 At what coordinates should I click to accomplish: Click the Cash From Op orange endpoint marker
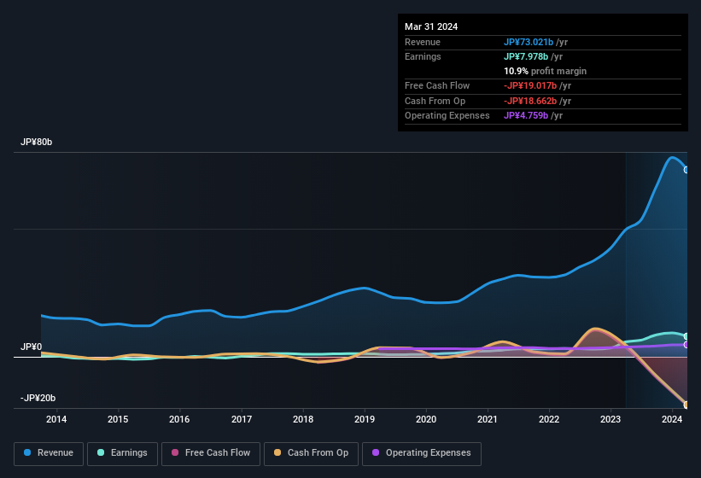click(686, 405)
